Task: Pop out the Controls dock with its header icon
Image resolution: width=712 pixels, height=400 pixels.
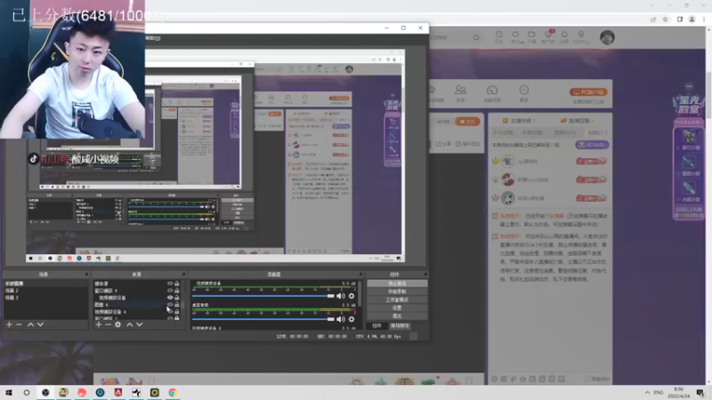Action: [425, 275]
